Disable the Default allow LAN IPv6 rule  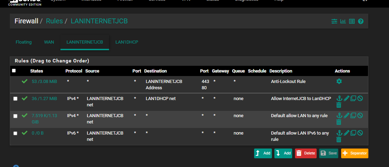click(360, 133)
